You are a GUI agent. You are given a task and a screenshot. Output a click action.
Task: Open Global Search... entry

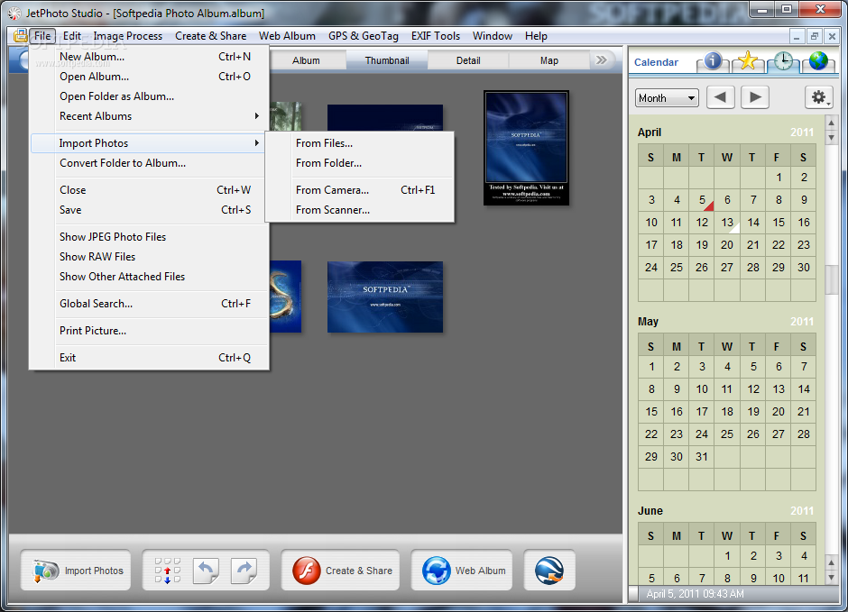click(149, 304)
